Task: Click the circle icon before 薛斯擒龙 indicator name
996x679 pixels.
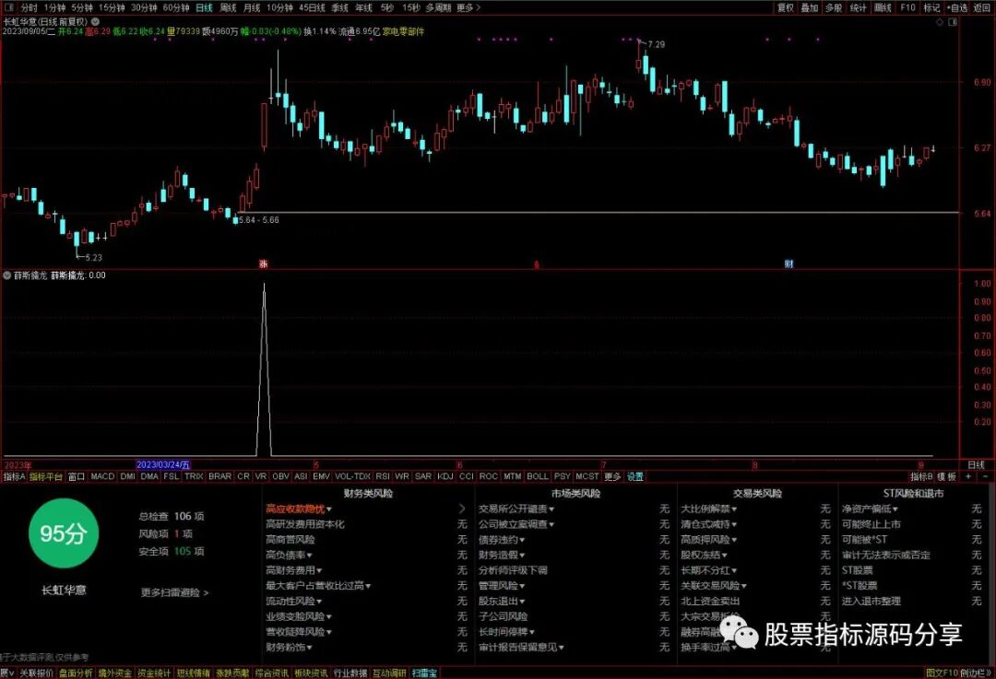Action: pyautogui.click(x=7, y=275)
